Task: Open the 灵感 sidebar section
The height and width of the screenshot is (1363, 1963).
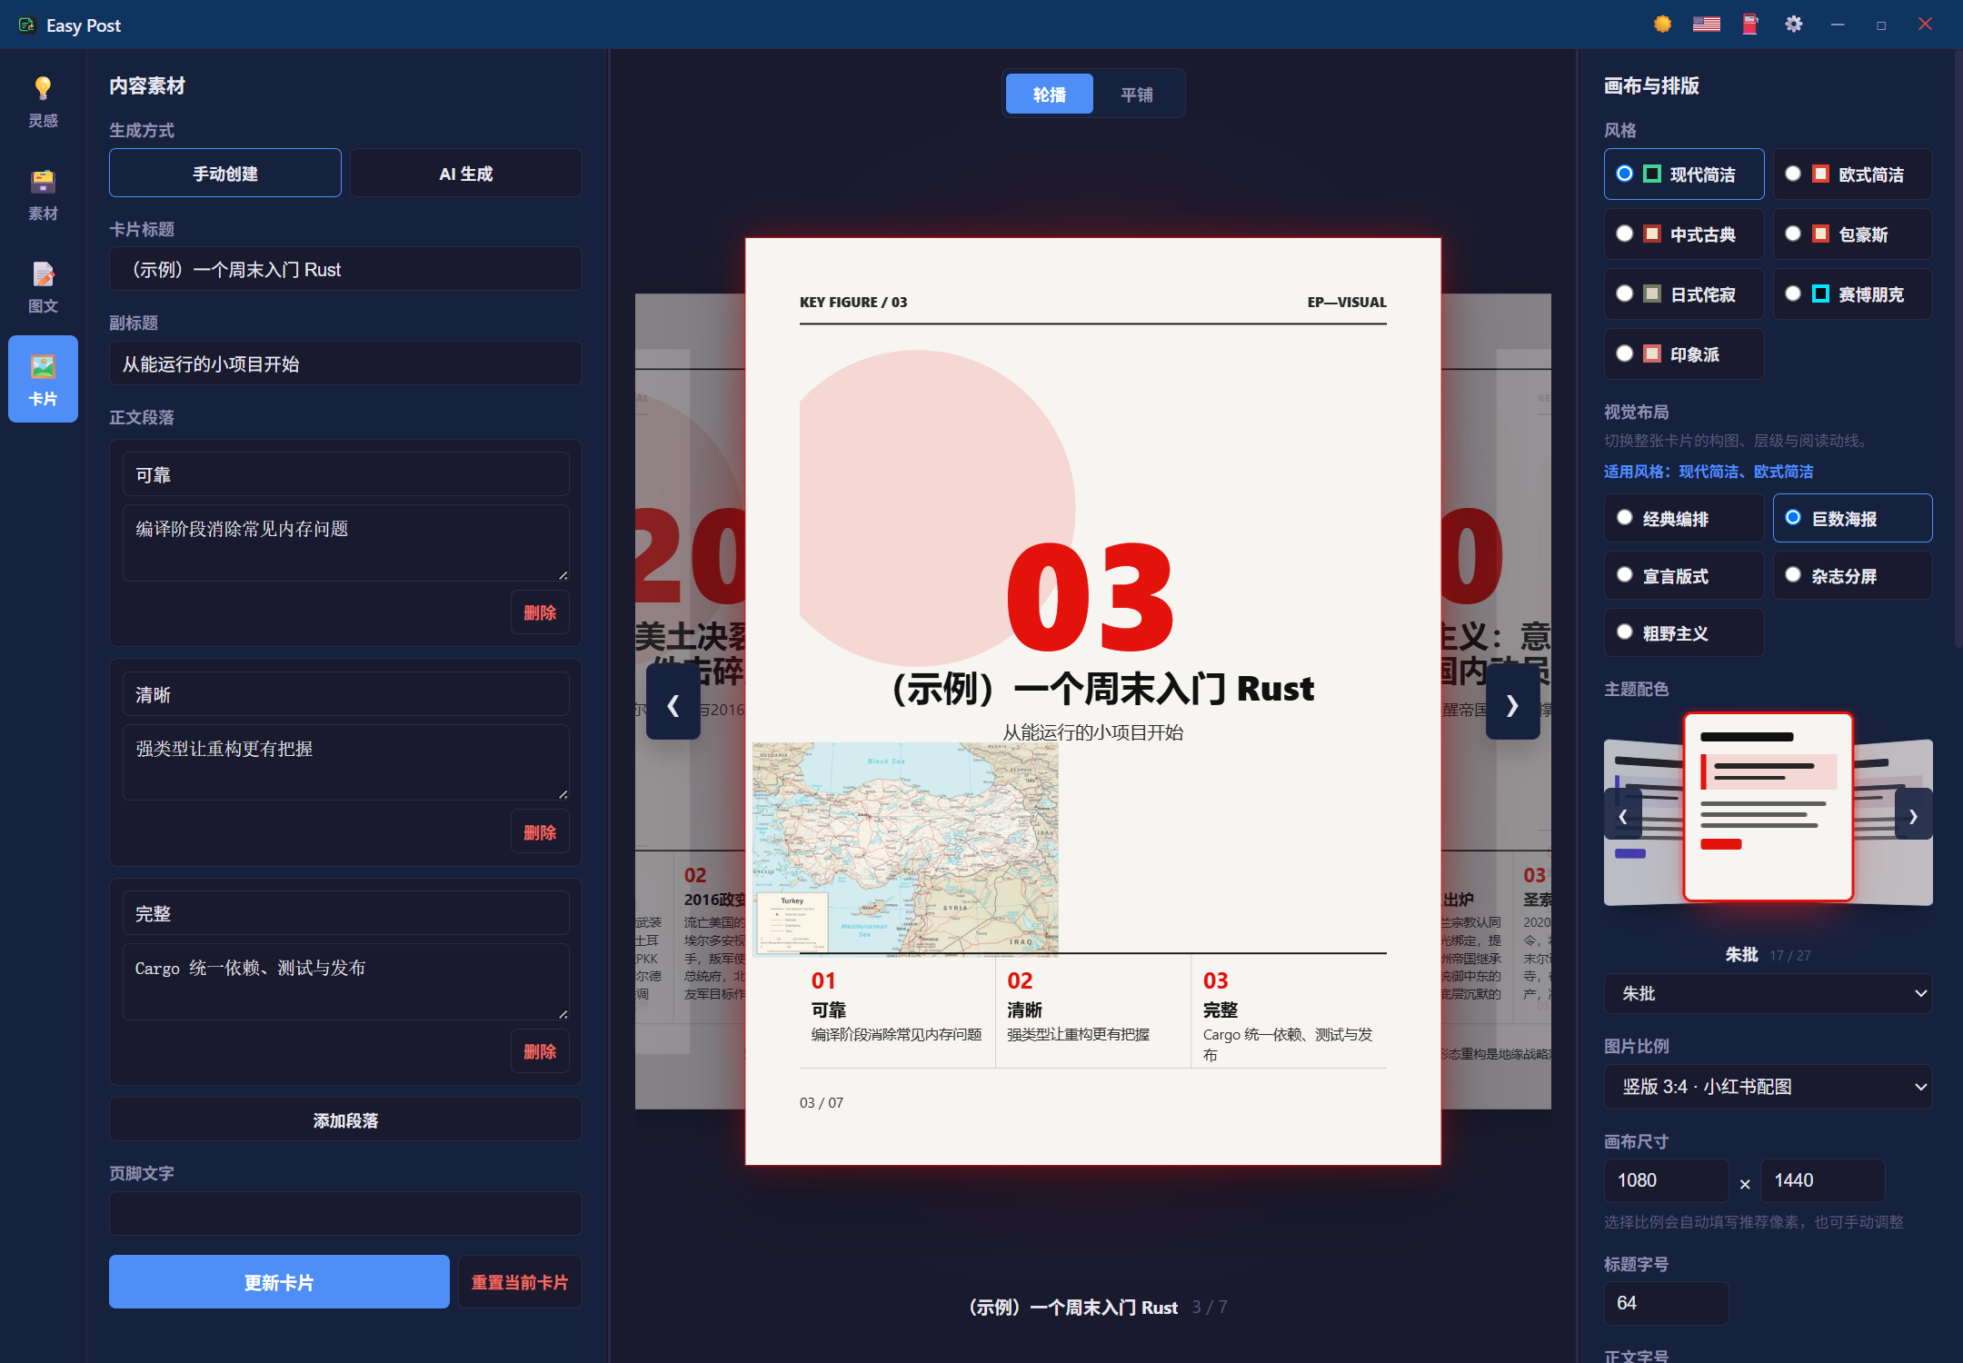Action: pyautogui.click(x=43, y=101)
